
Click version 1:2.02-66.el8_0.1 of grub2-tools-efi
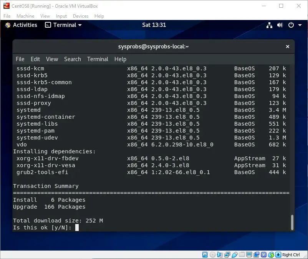[x=180, y=172]
